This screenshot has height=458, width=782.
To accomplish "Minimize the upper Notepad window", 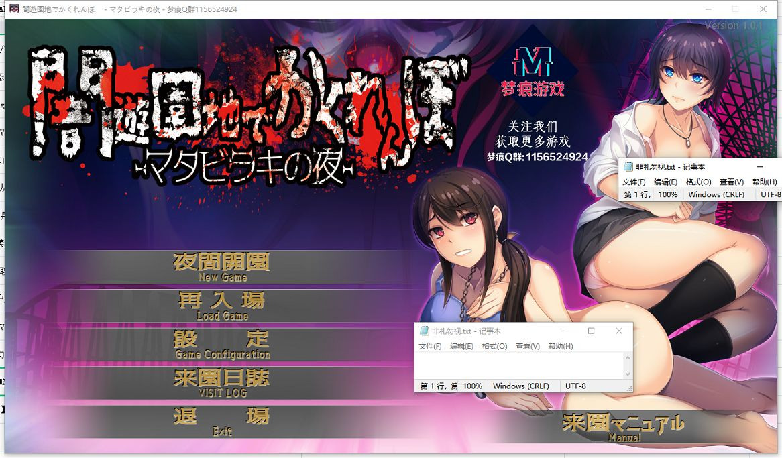I will pos(759,166).
